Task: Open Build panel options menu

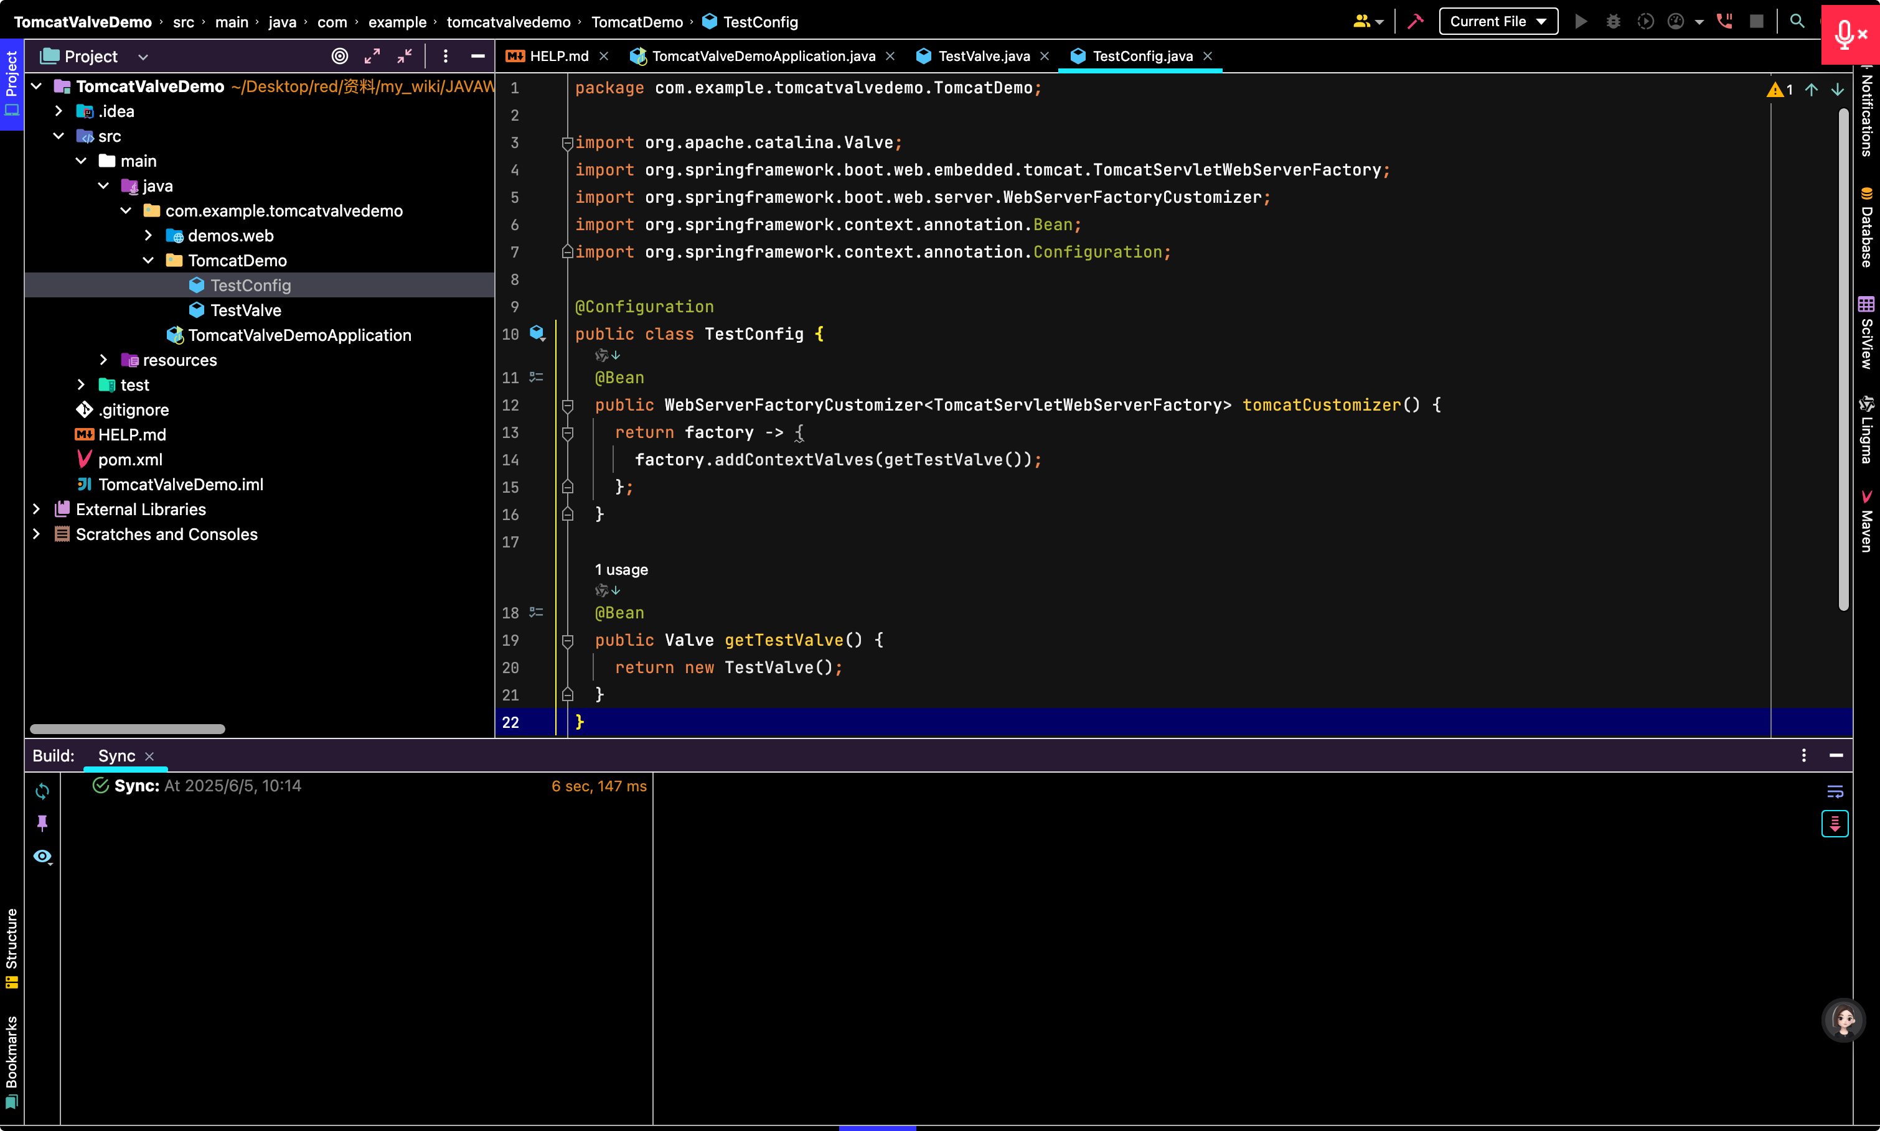Action: point(1804,755)
